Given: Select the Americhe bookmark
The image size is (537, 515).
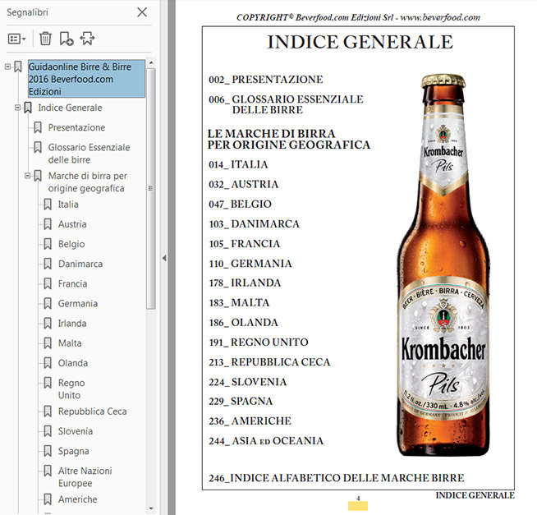Looking at the screenshot, I should (x=78, y=499).
